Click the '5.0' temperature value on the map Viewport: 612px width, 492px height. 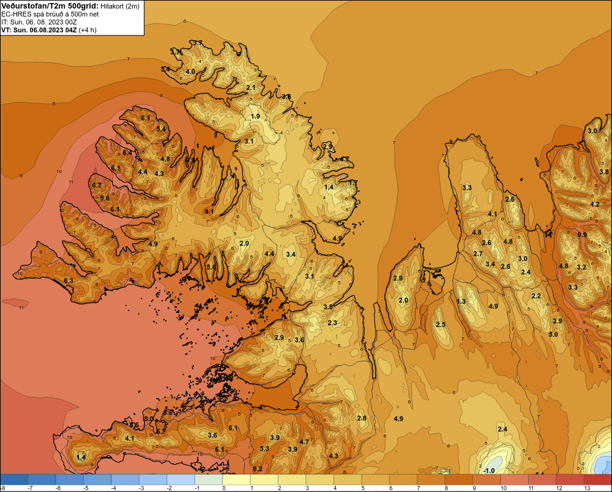point(553,334)
